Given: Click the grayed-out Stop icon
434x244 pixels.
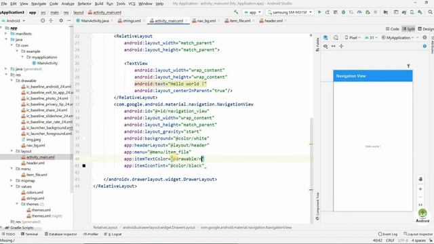Looking at the screenshot, I should 375,12.
